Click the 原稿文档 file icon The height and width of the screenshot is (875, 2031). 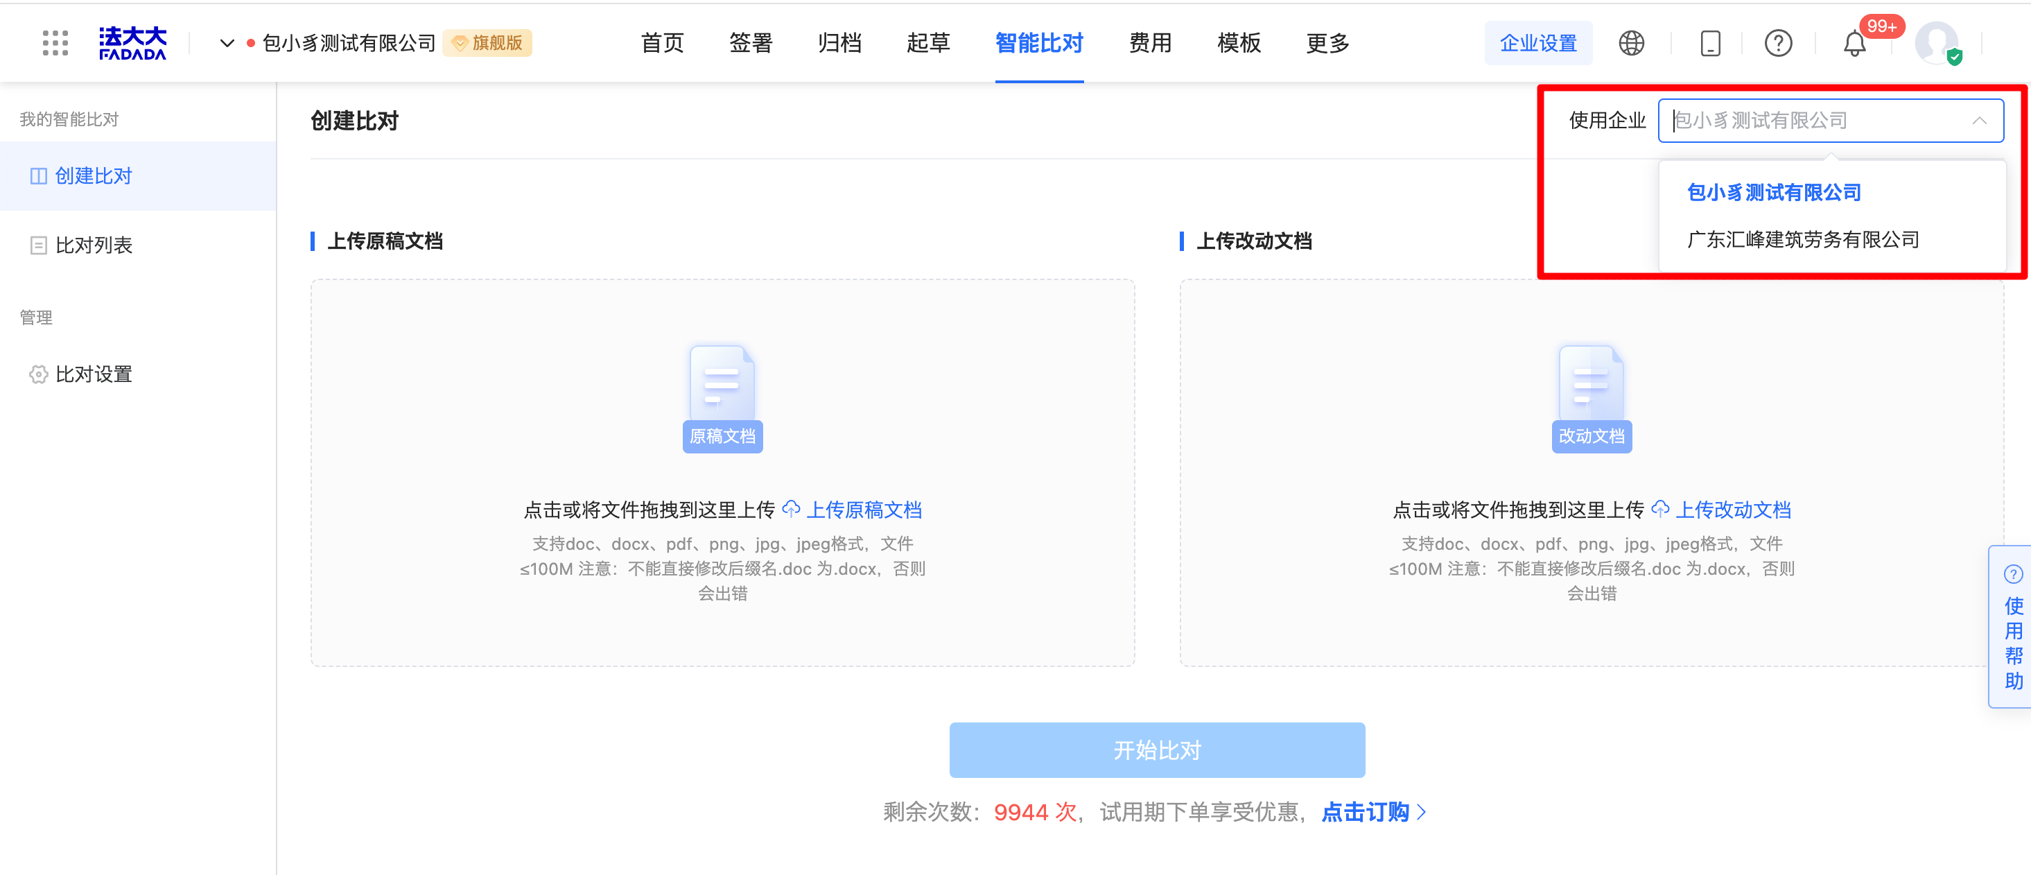[722, 399]
